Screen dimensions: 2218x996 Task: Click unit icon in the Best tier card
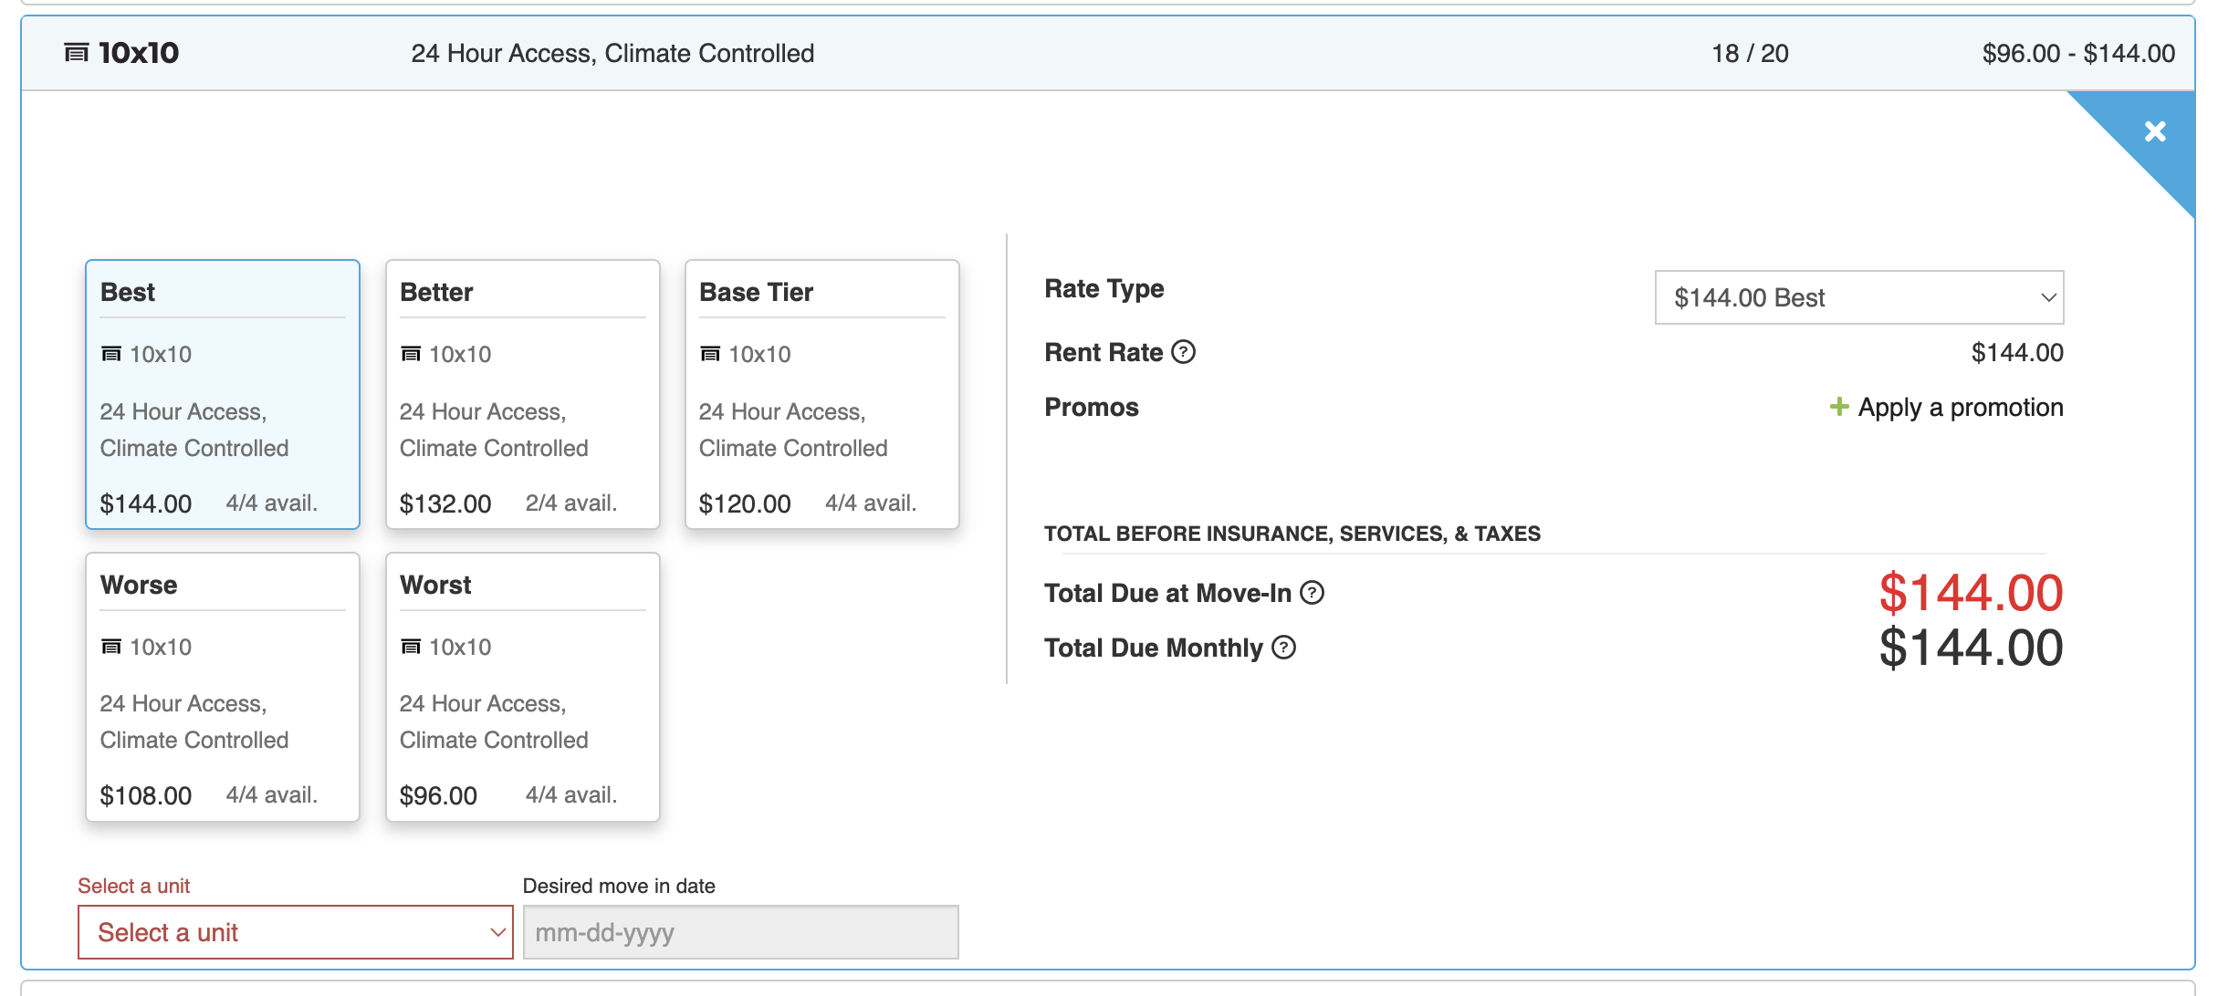[x=111, y=354]
